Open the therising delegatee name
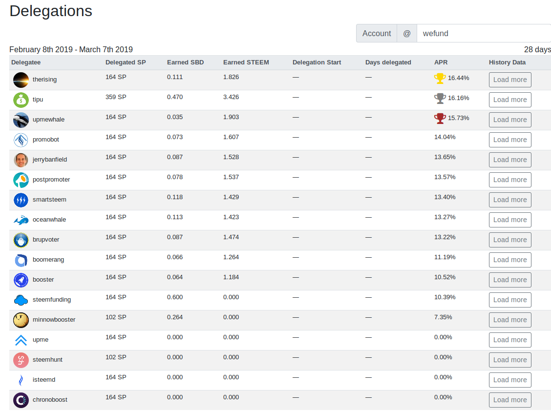 click(44, 80)
